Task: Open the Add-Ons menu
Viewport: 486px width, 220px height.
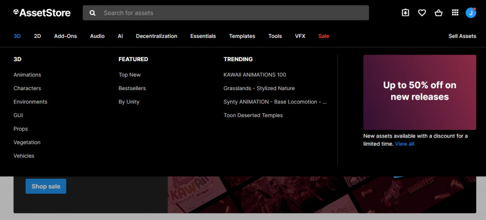Action: [x=65, y=36]
